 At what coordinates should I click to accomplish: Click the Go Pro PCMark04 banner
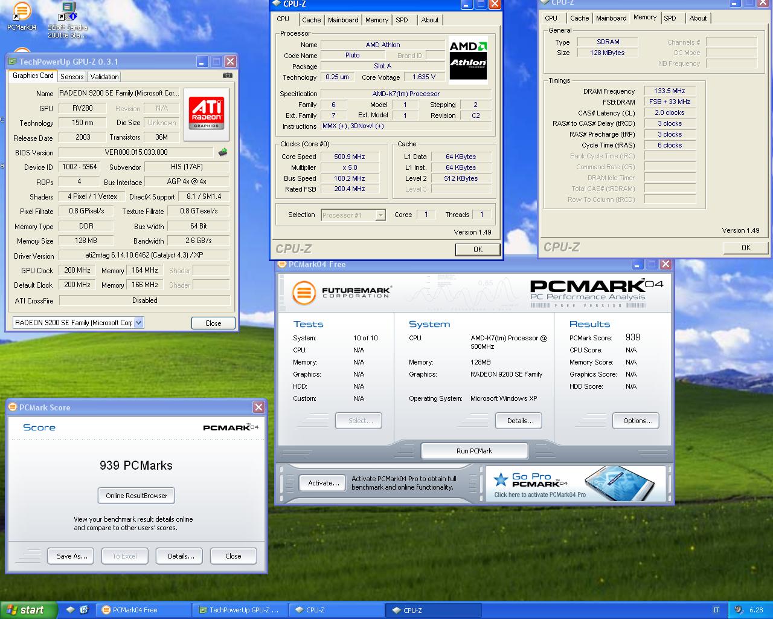[x=576, y=483]
